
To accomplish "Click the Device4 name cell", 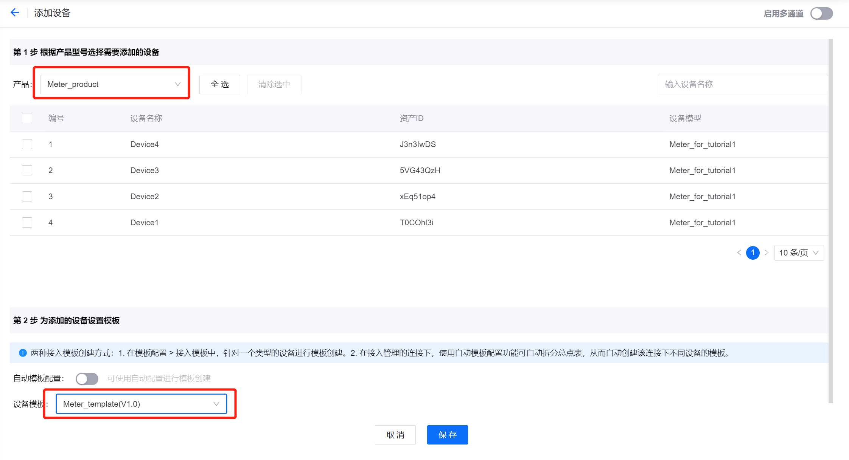I will (145, 144).
